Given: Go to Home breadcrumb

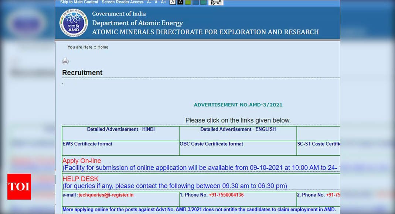Looking at the screenshot, I should pos(103,47).
